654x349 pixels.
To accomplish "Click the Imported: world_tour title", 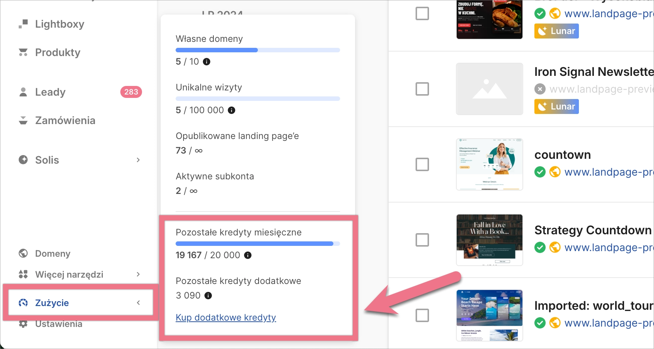I will click(594, 306).
